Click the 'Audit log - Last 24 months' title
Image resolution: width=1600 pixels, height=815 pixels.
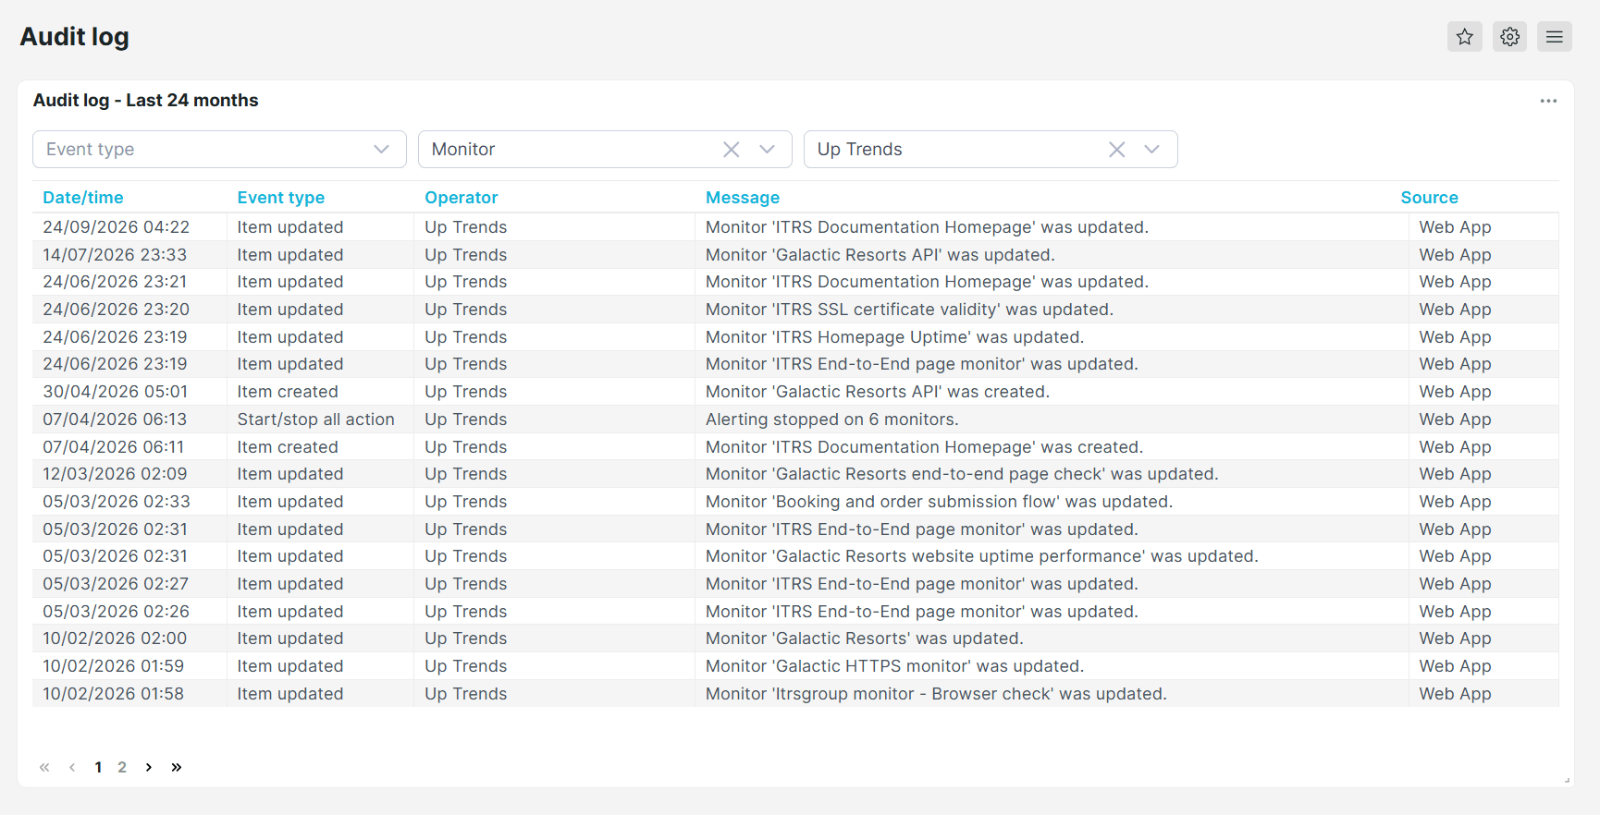(146, 101)
